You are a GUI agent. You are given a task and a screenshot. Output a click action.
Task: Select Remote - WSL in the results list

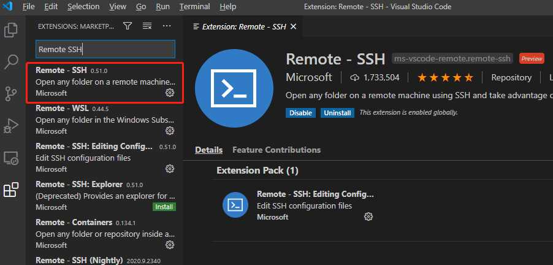click(105, 120)
